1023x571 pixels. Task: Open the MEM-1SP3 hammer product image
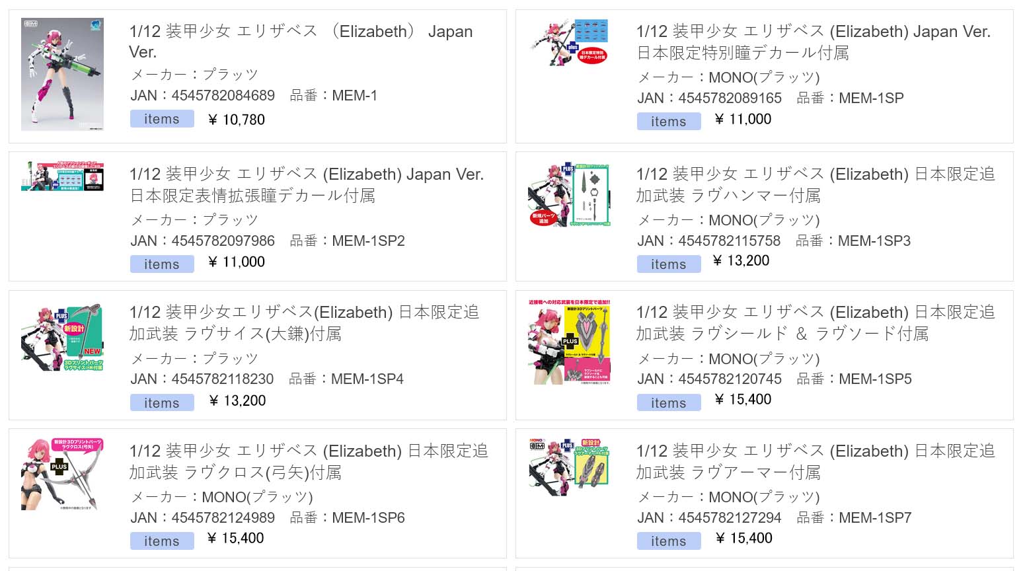pos(569,195)
